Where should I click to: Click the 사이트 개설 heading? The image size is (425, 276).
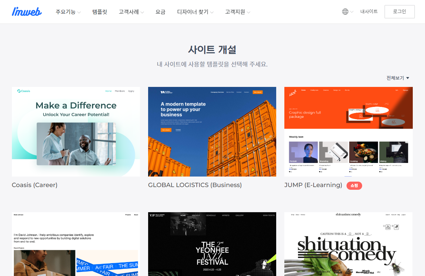[212, 50]
